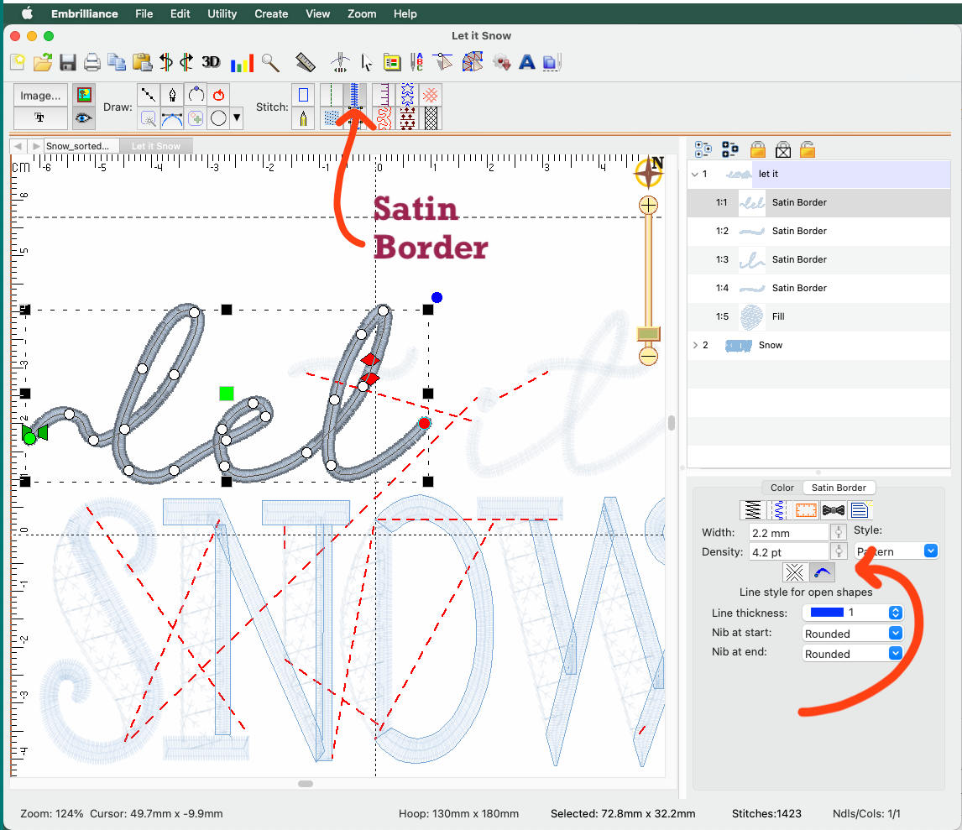Viewport: 962px width, 830px height.
Task: Click the ruler measure tool icon
Action: tap(306, 62)
